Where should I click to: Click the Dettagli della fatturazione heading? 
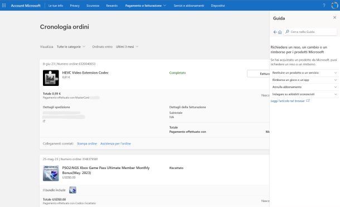(x=188, y=107)
